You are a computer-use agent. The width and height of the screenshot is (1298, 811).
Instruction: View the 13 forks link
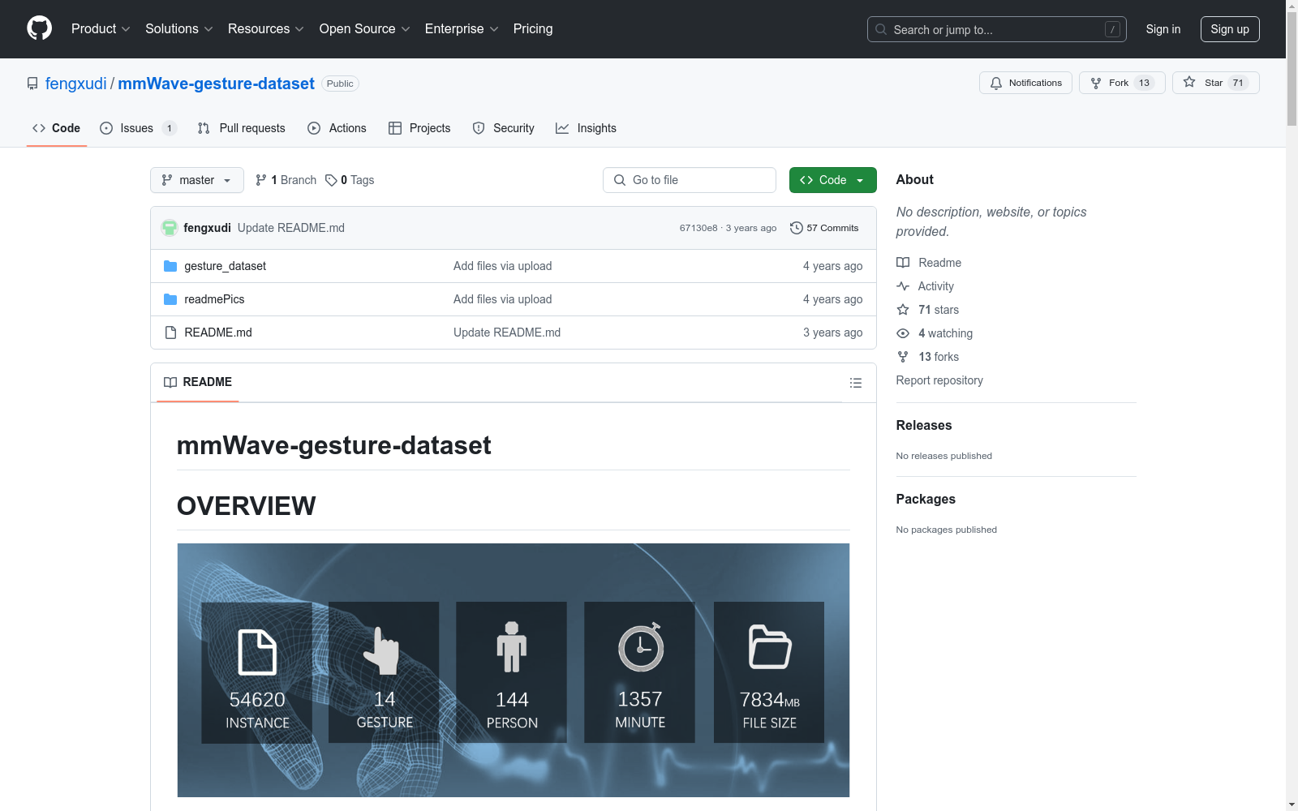click(x=928, y=357)
